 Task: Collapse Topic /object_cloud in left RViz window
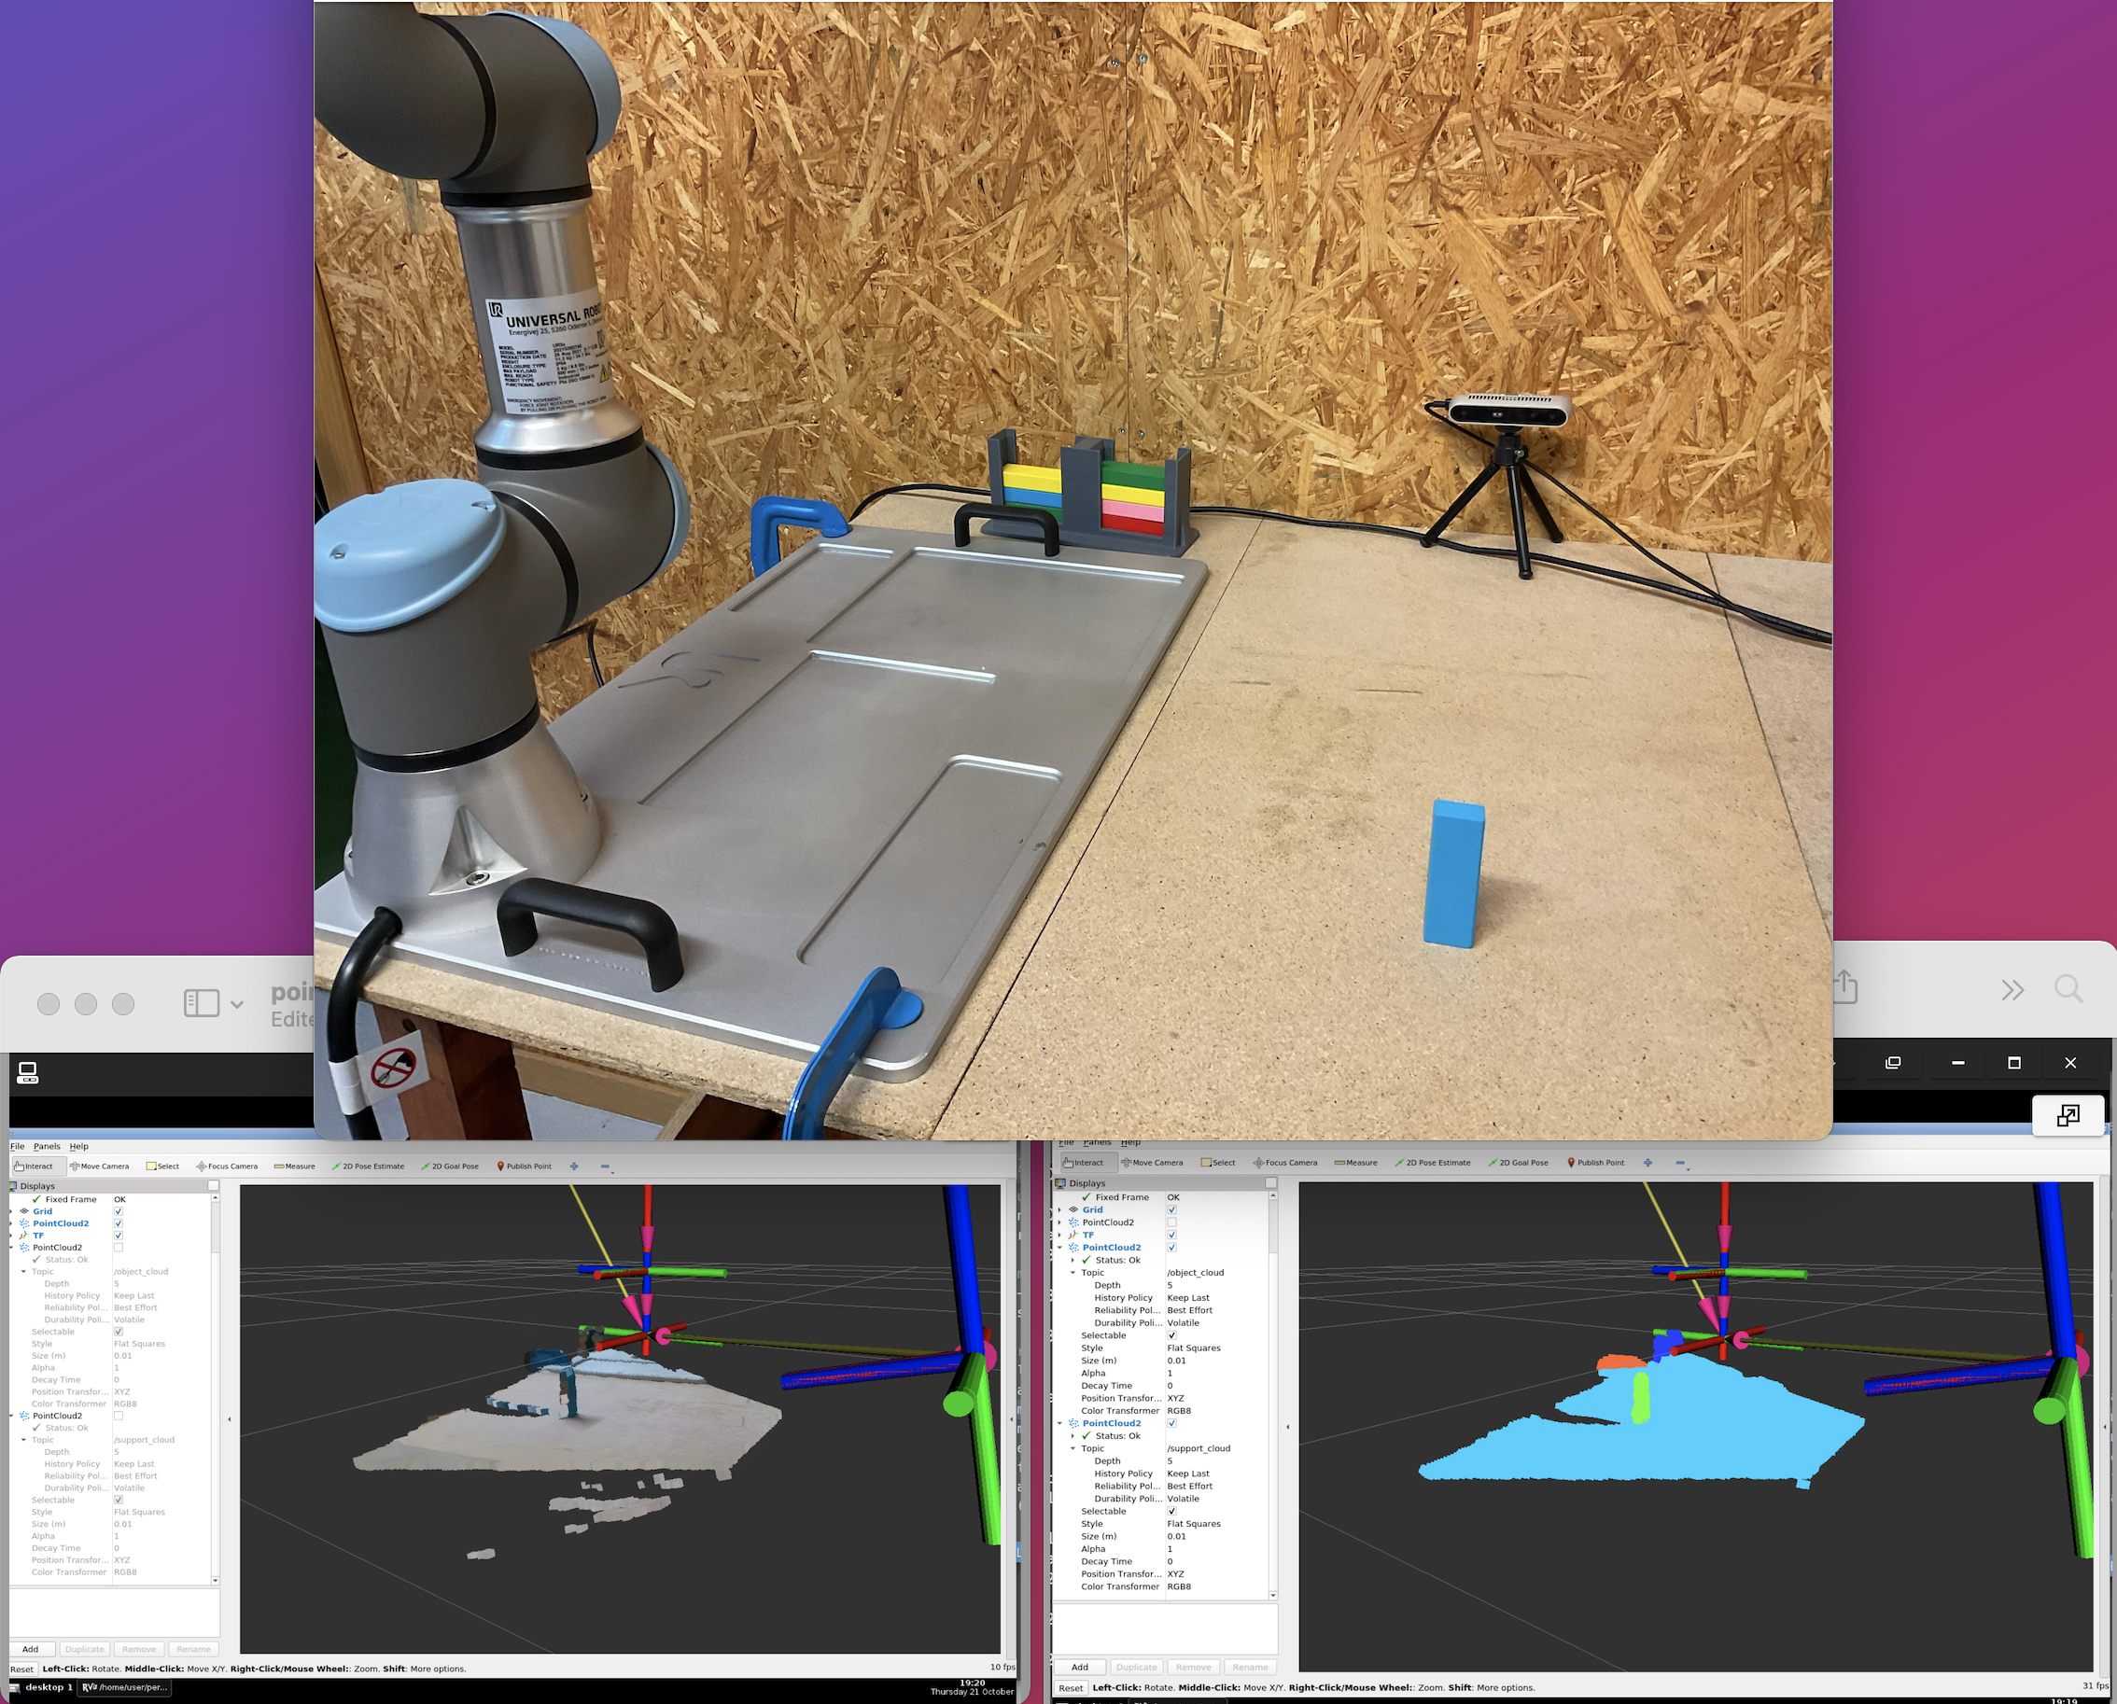(x=23, y=1271)
